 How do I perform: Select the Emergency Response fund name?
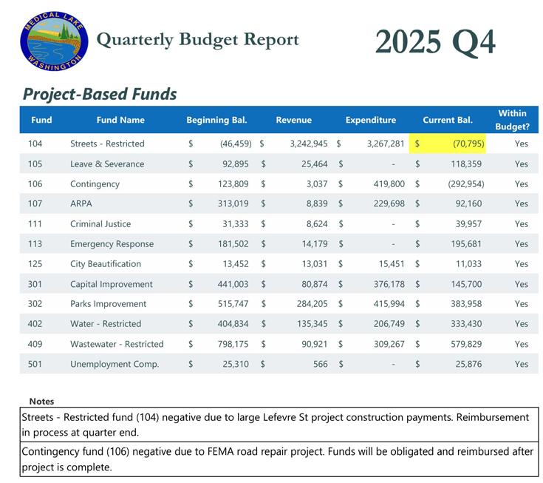112,244
